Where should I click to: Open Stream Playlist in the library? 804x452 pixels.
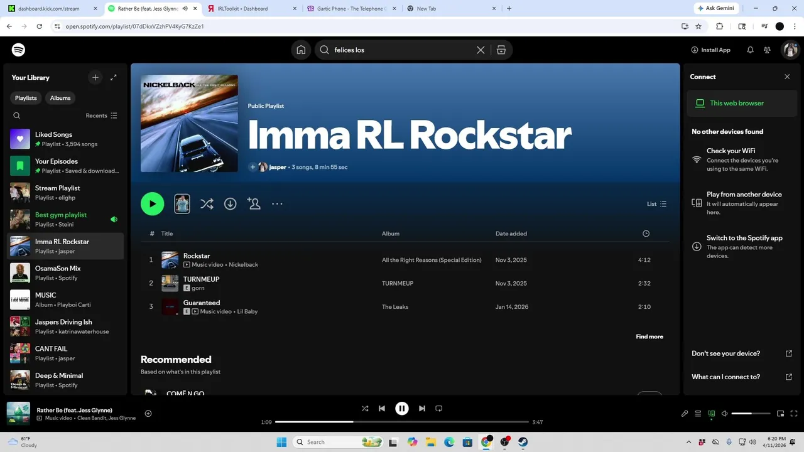(65, 193)
